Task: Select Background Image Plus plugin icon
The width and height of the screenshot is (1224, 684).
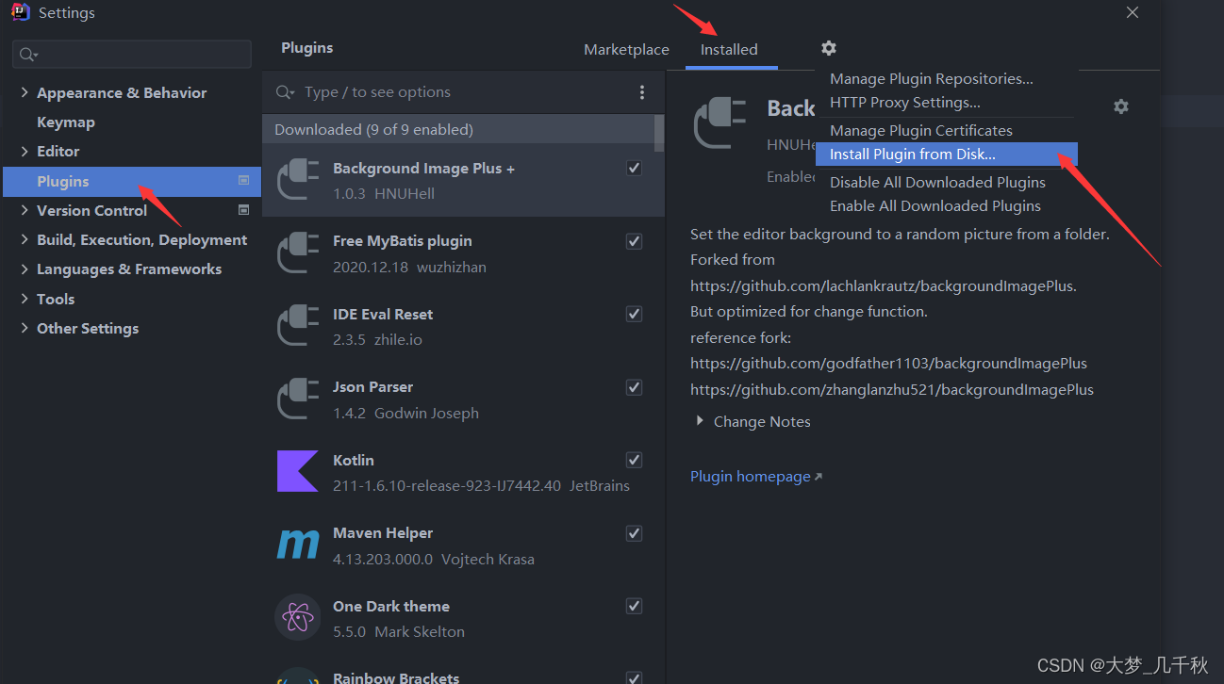Action: click(x=297, y=180)
